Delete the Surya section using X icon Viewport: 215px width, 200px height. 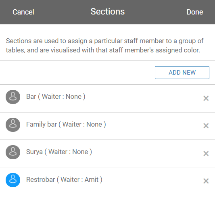(x=206, y=153)
